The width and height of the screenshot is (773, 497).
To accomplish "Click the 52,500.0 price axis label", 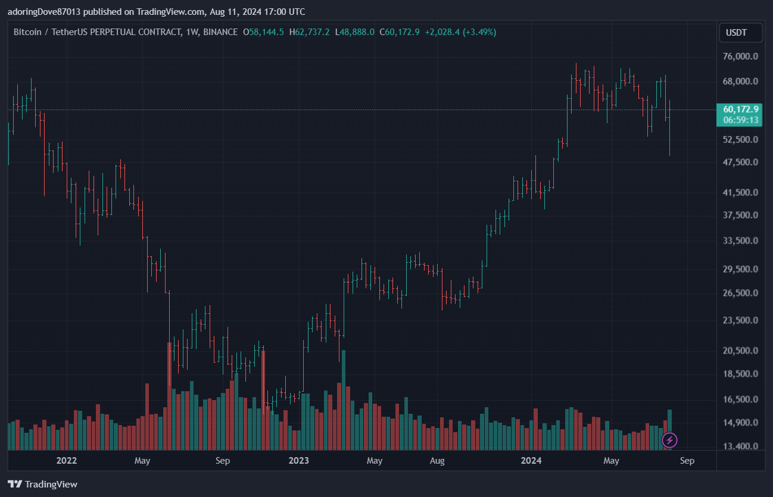I will point(741,139).
